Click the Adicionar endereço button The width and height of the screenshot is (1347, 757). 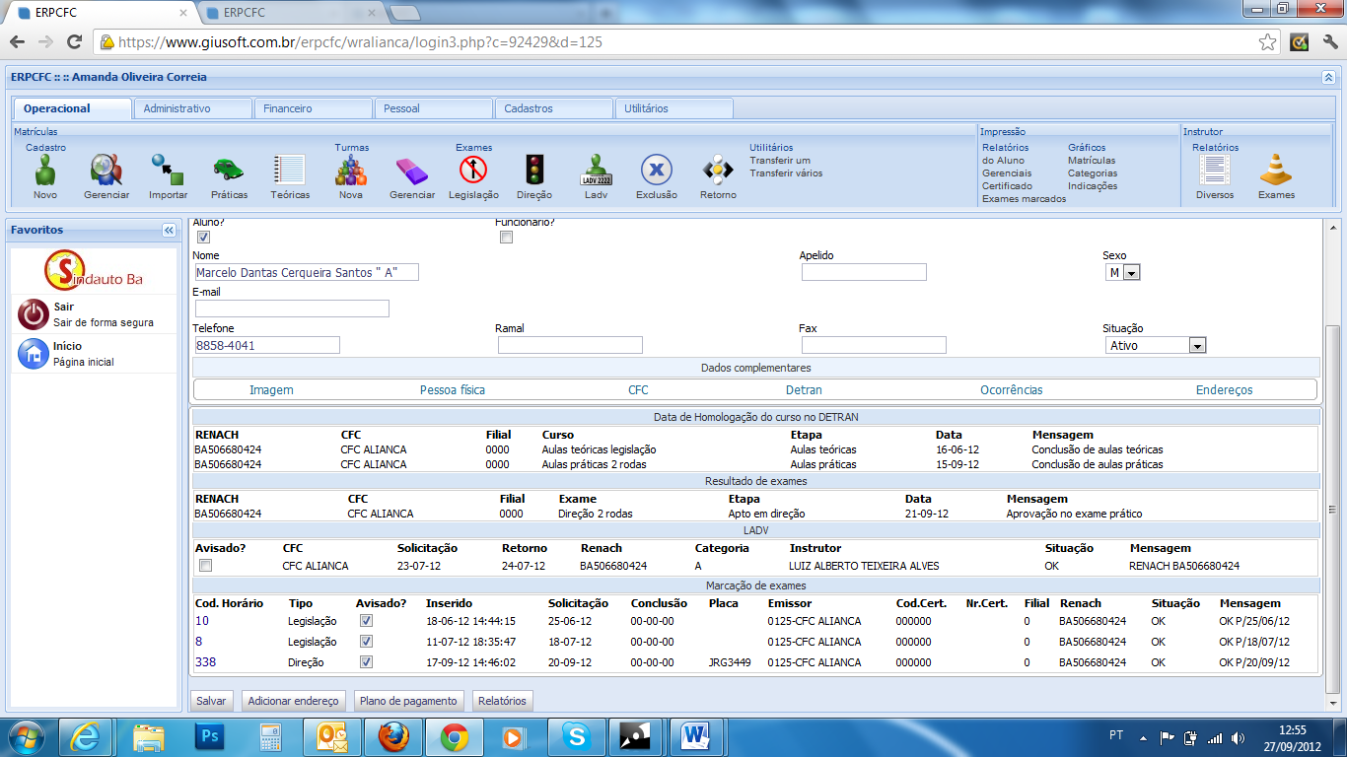point(294,701)
